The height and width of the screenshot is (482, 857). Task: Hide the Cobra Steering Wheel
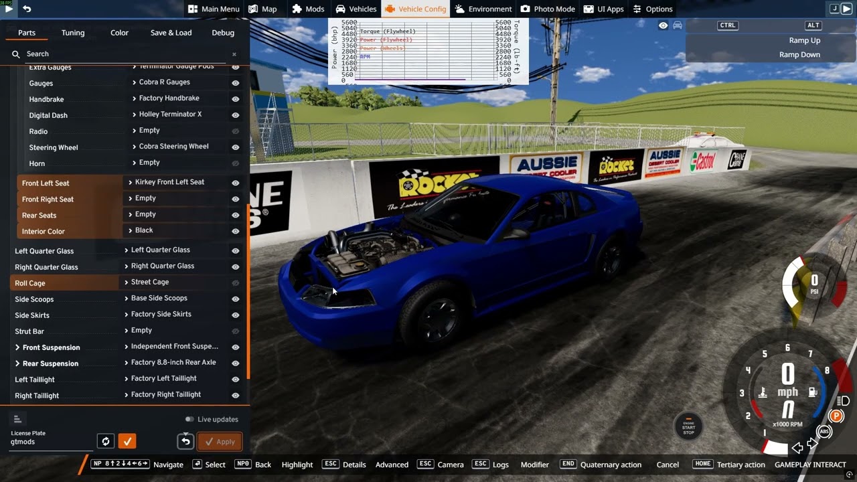pos(236,147)
